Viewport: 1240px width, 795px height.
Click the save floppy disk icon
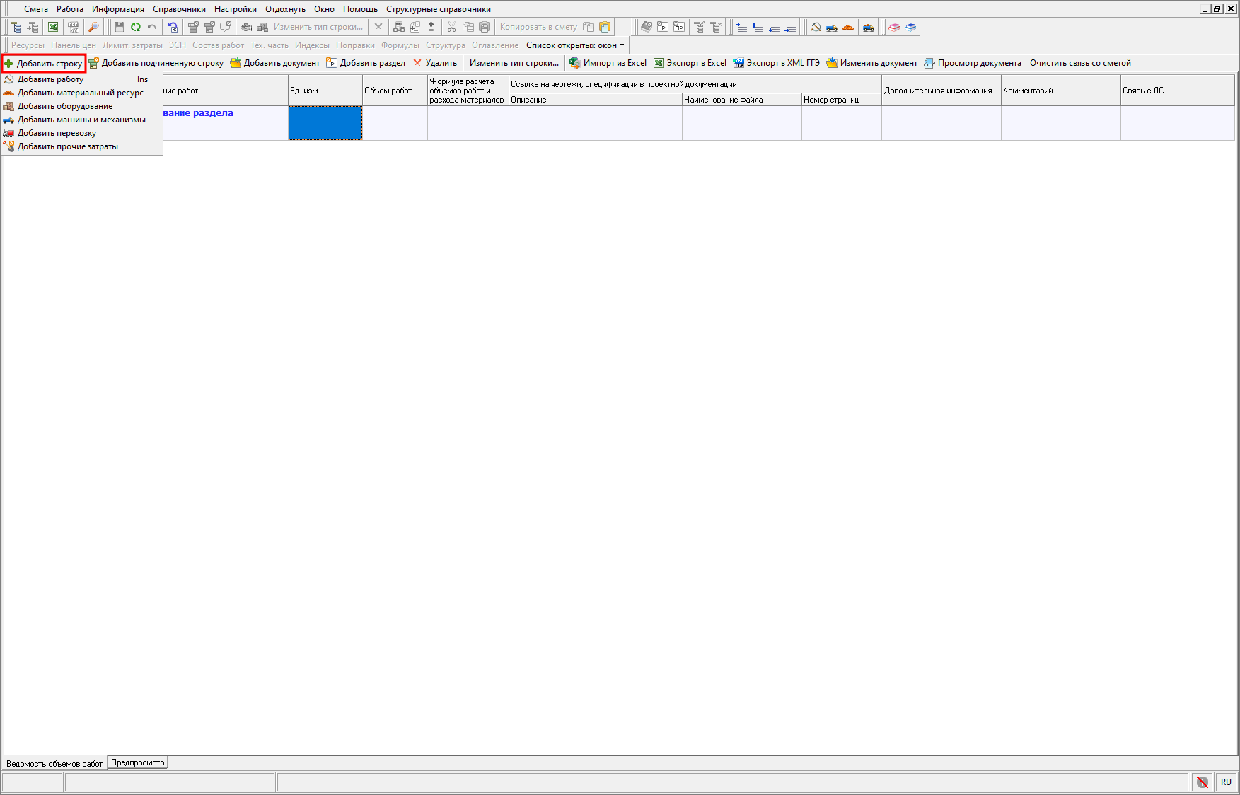(x=119, y=27)
